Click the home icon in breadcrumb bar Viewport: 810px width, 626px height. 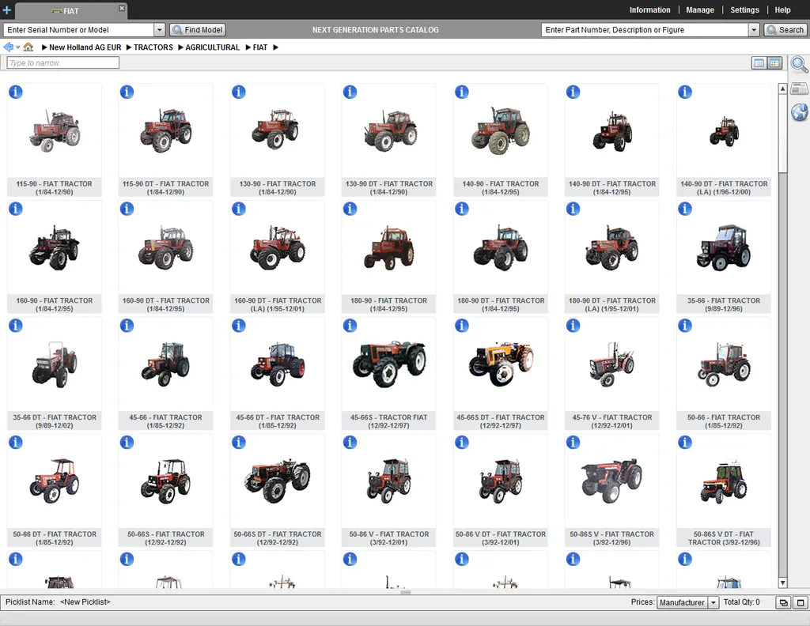click(x=28, y=47)
